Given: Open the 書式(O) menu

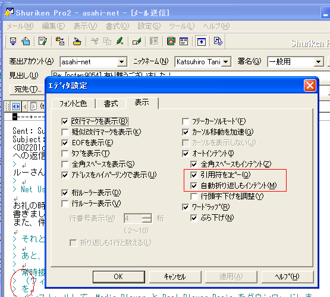Looking at the screenshot, I should pos(117,26).
